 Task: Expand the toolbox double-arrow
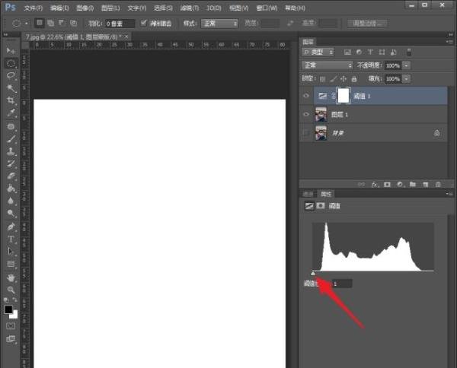pyautogui.click(x=5, y=35)
